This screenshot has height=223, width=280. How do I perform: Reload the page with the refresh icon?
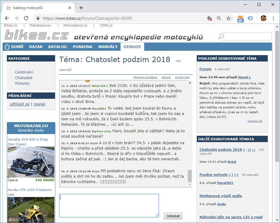[26, 18]
